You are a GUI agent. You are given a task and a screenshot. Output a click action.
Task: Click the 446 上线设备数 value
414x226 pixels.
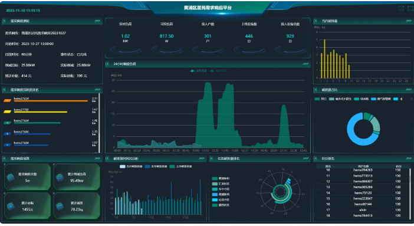point(249,36)
